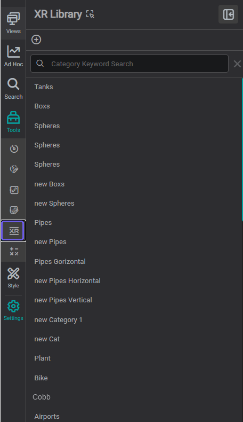Select the new Cat category
The height and width of the screenshot is (422, 243).
click(47, 339)
